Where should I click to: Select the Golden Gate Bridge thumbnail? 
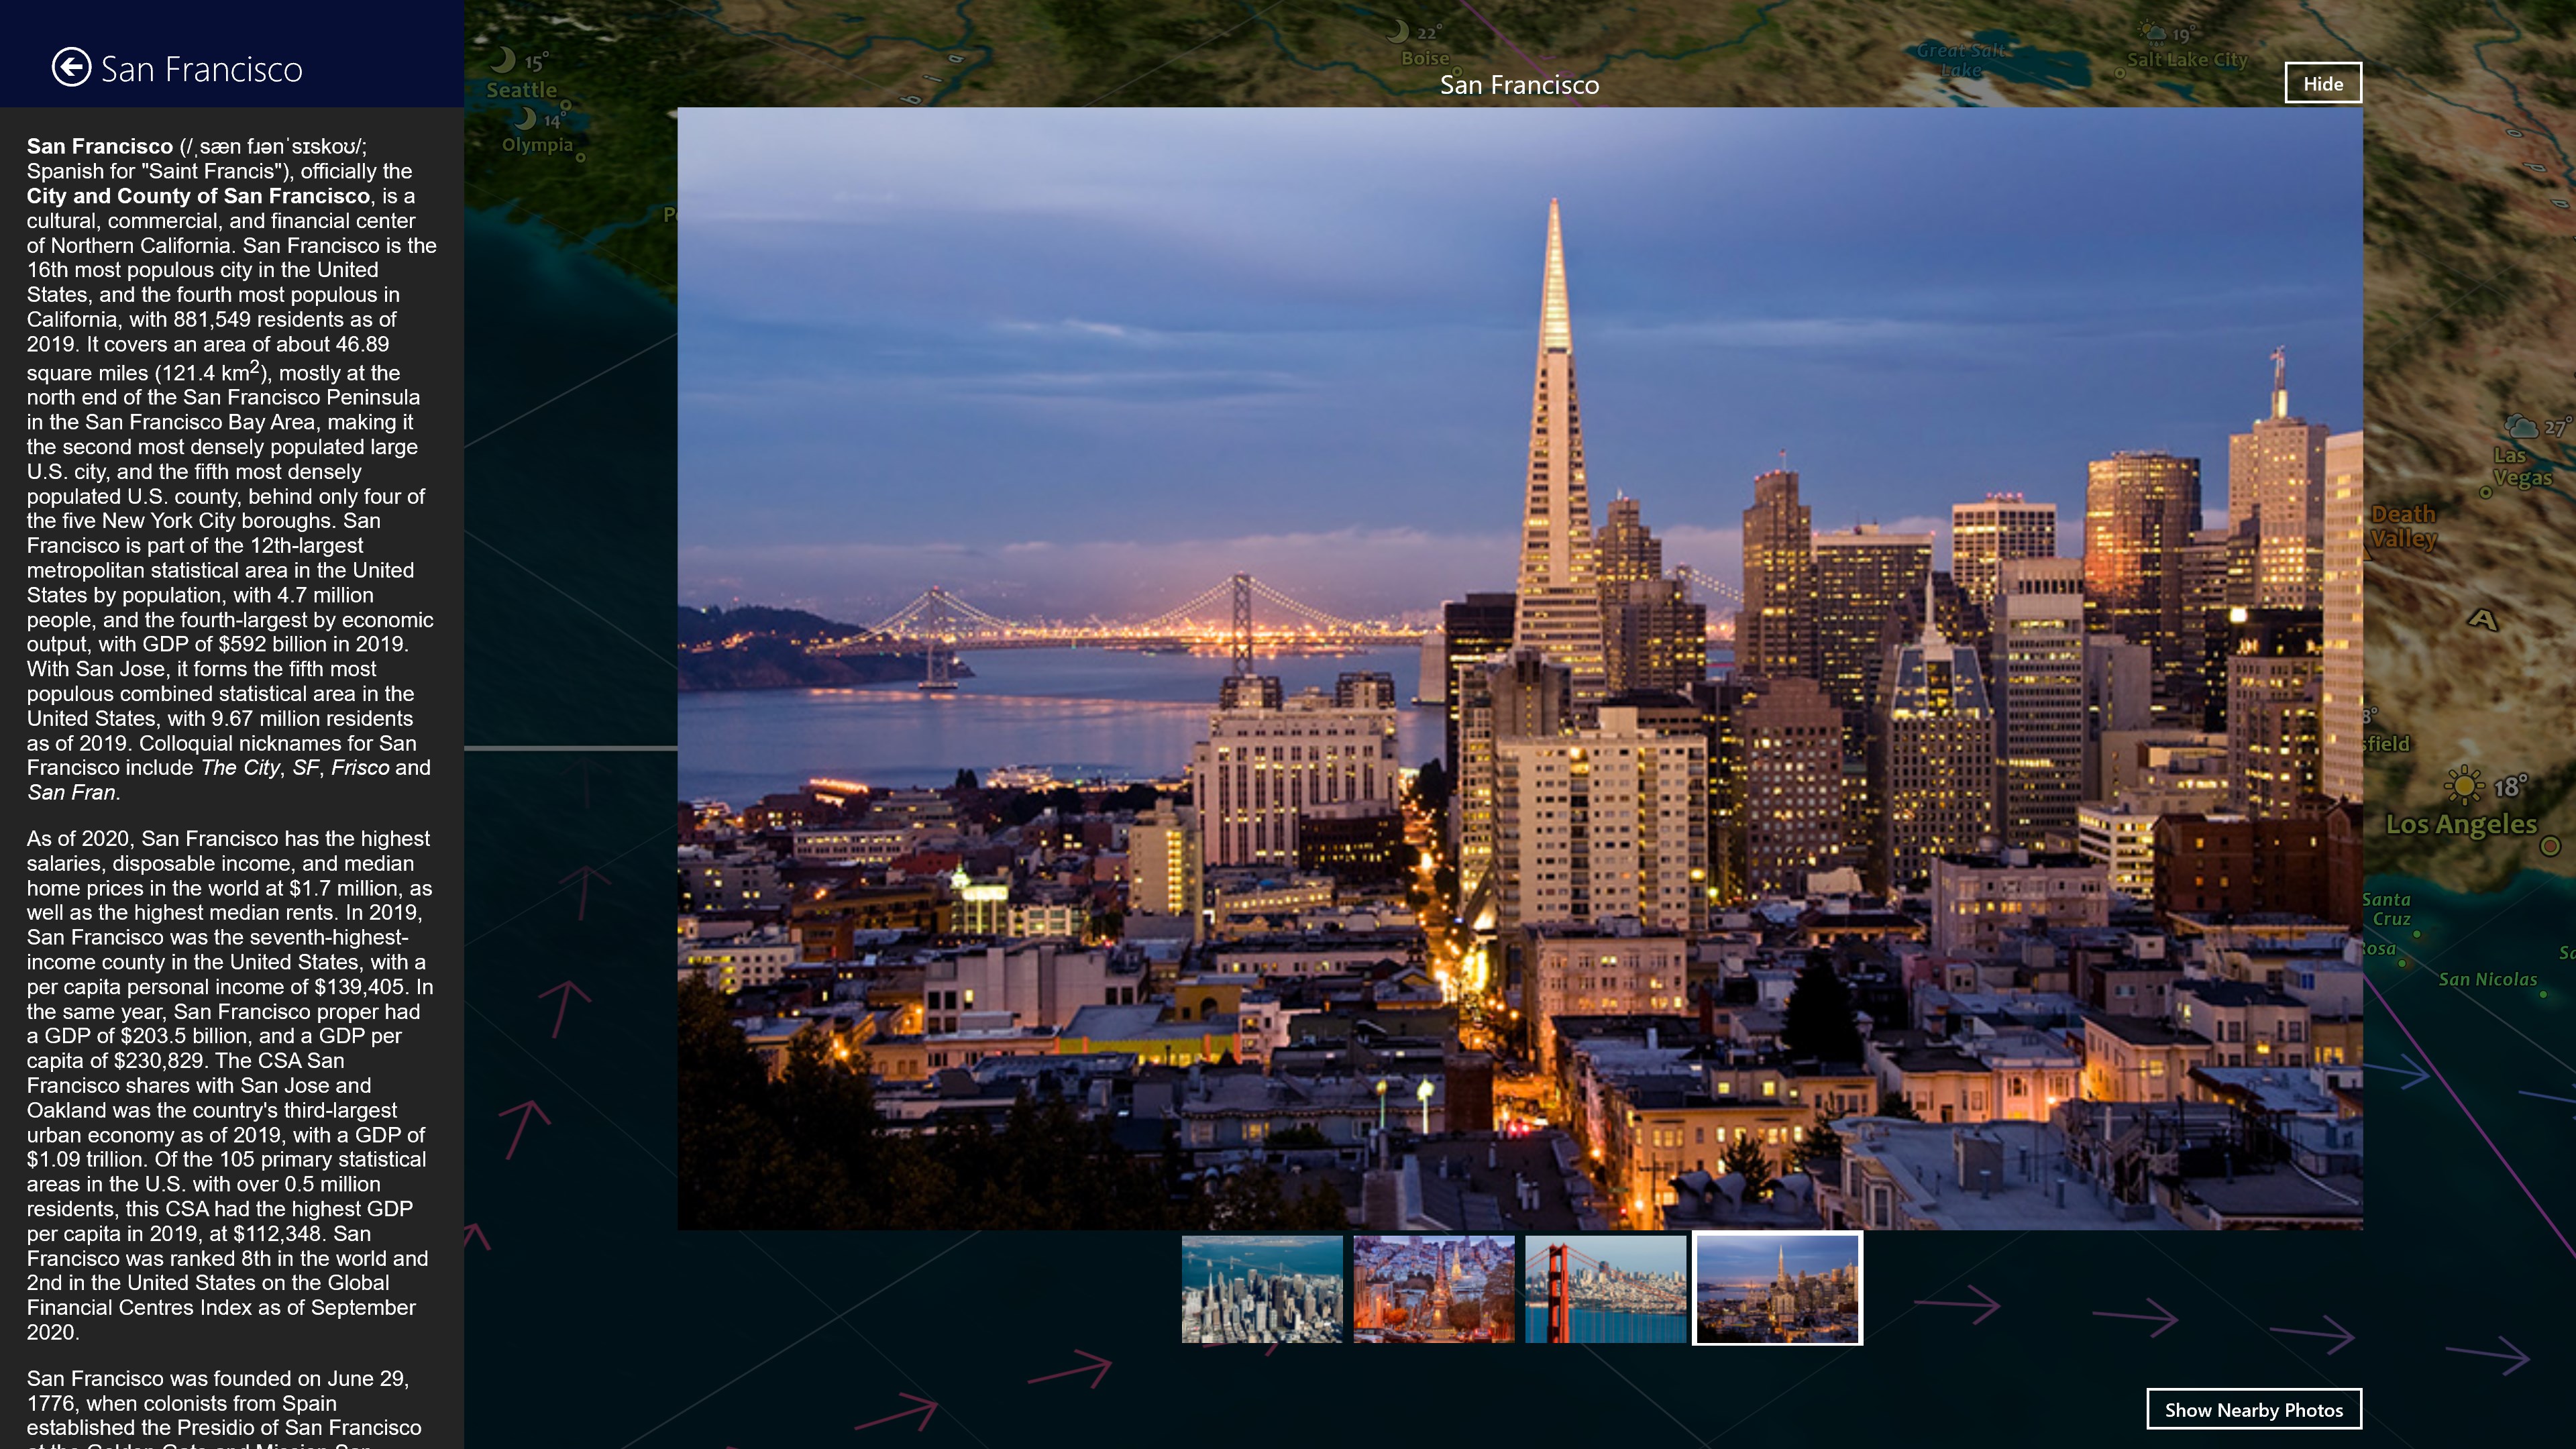(x=1605, y=1289)
